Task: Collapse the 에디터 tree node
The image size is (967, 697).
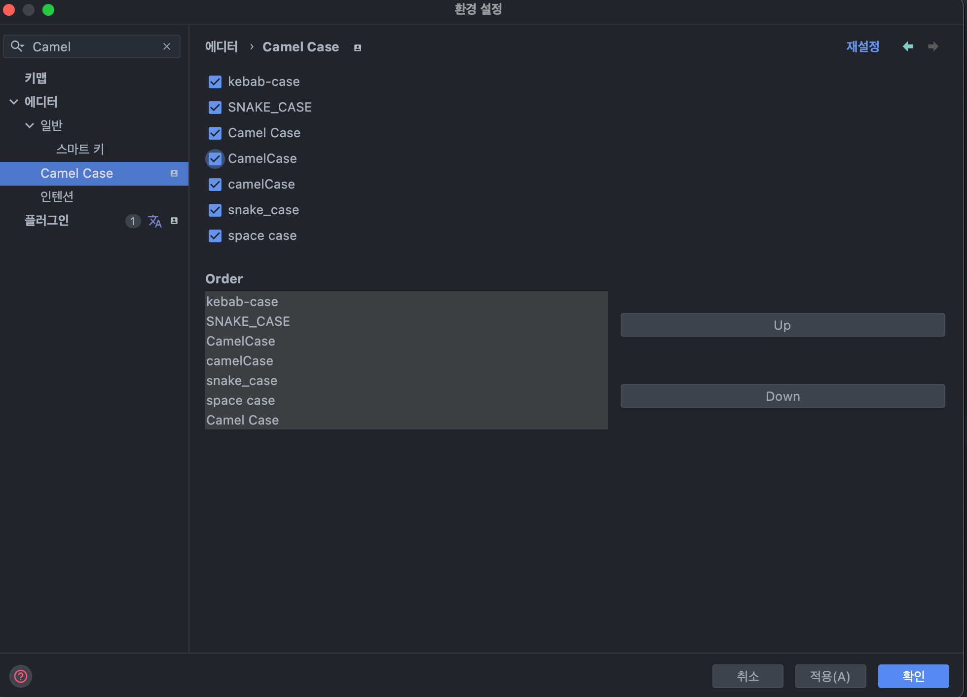Action: point(14,102)
